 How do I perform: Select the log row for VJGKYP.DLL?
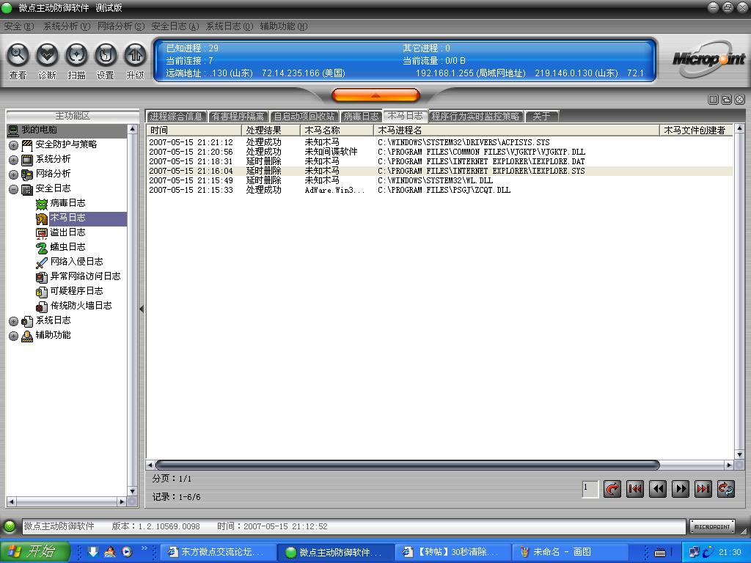[x=439, y=152]
